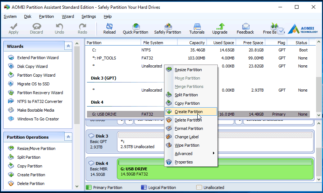This screenshot has width=323, height=193.
Task: Select Delete Partition in the context menu
Action: pos(191,120)
